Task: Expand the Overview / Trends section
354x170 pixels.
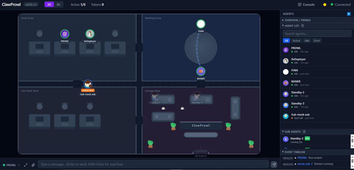Action: pos(317,20)
